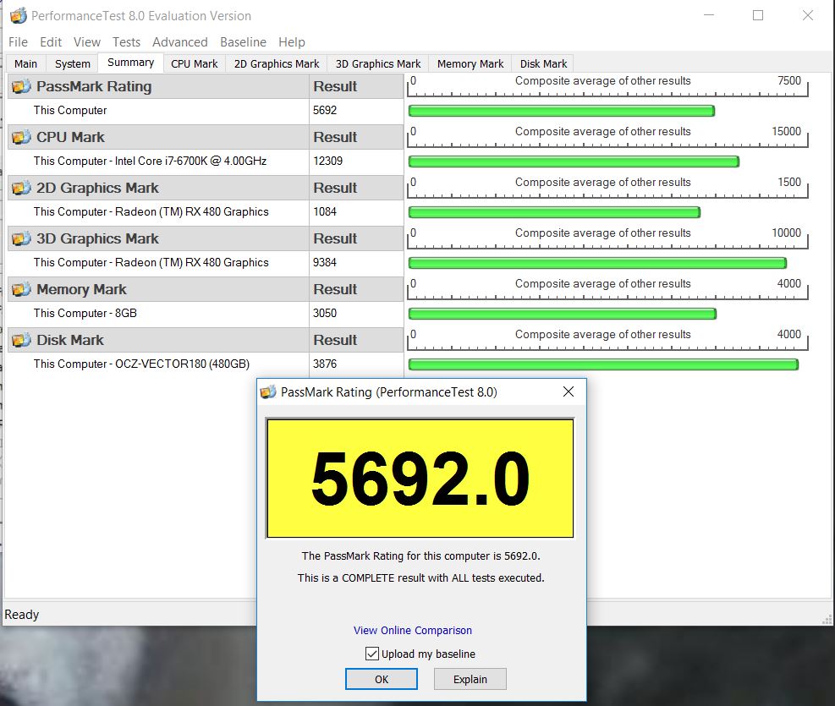
Task: Click the PassMark Rating dialog title icon
Action: click(268, 392)
